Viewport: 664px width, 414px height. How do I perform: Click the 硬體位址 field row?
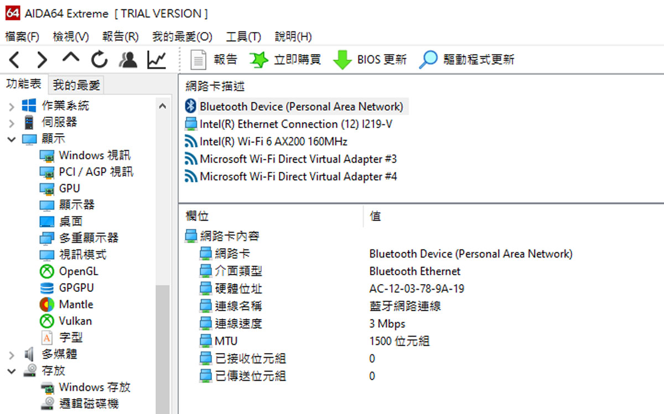point(230,289)
